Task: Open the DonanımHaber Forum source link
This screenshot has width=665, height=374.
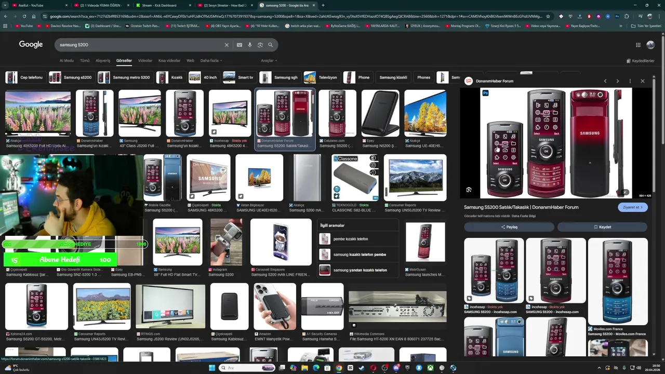Action: click(x=495, y=81)
